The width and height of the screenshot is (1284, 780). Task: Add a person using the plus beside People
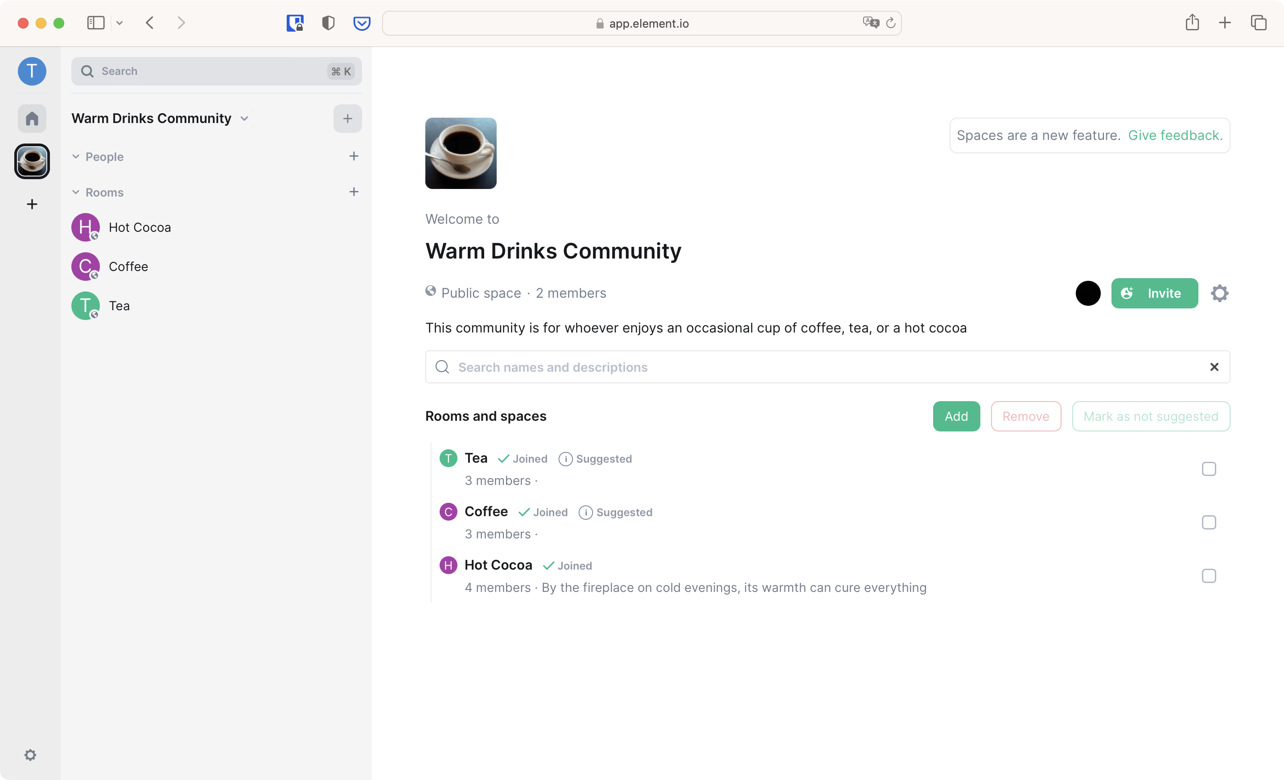[x=354, y=156]
